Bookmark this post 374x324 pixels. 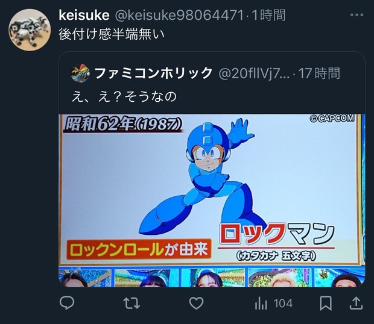pos(326,304)
